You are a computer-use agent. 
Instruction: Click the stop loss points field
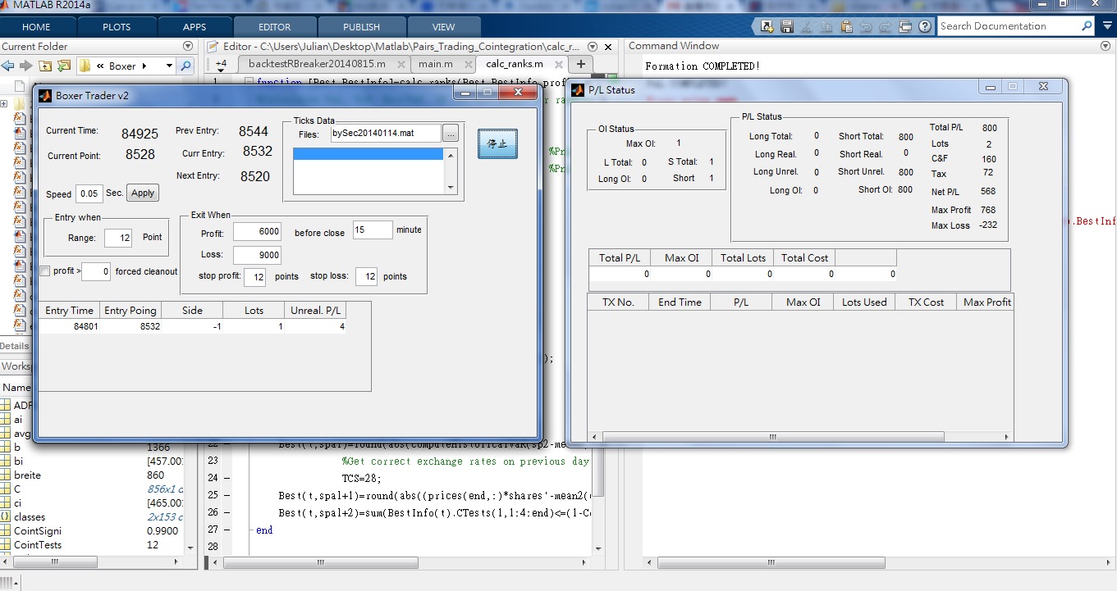pyautogui.click(x=367, y=277)
